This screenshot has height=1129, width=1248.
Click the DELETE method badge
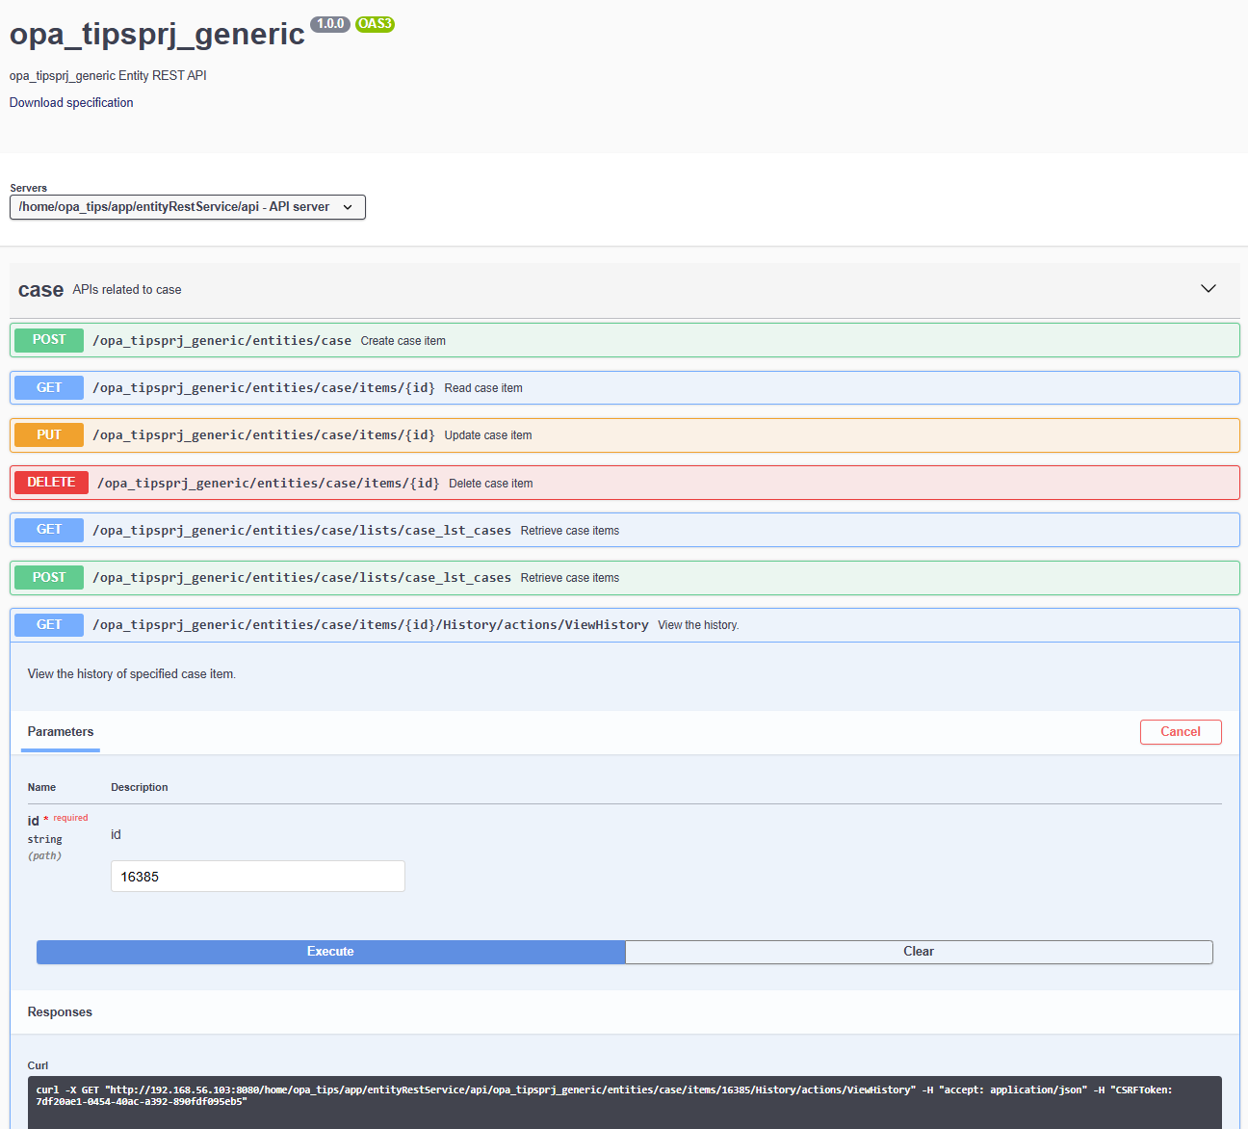(51, 483)
